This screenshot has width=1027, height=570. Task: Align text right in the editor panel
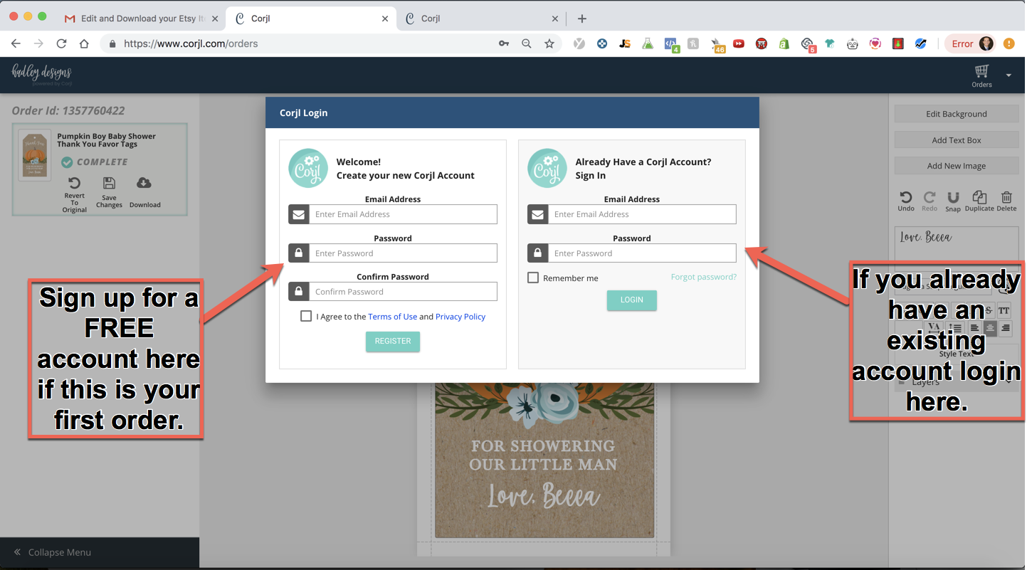click(x=1005, y=328)
